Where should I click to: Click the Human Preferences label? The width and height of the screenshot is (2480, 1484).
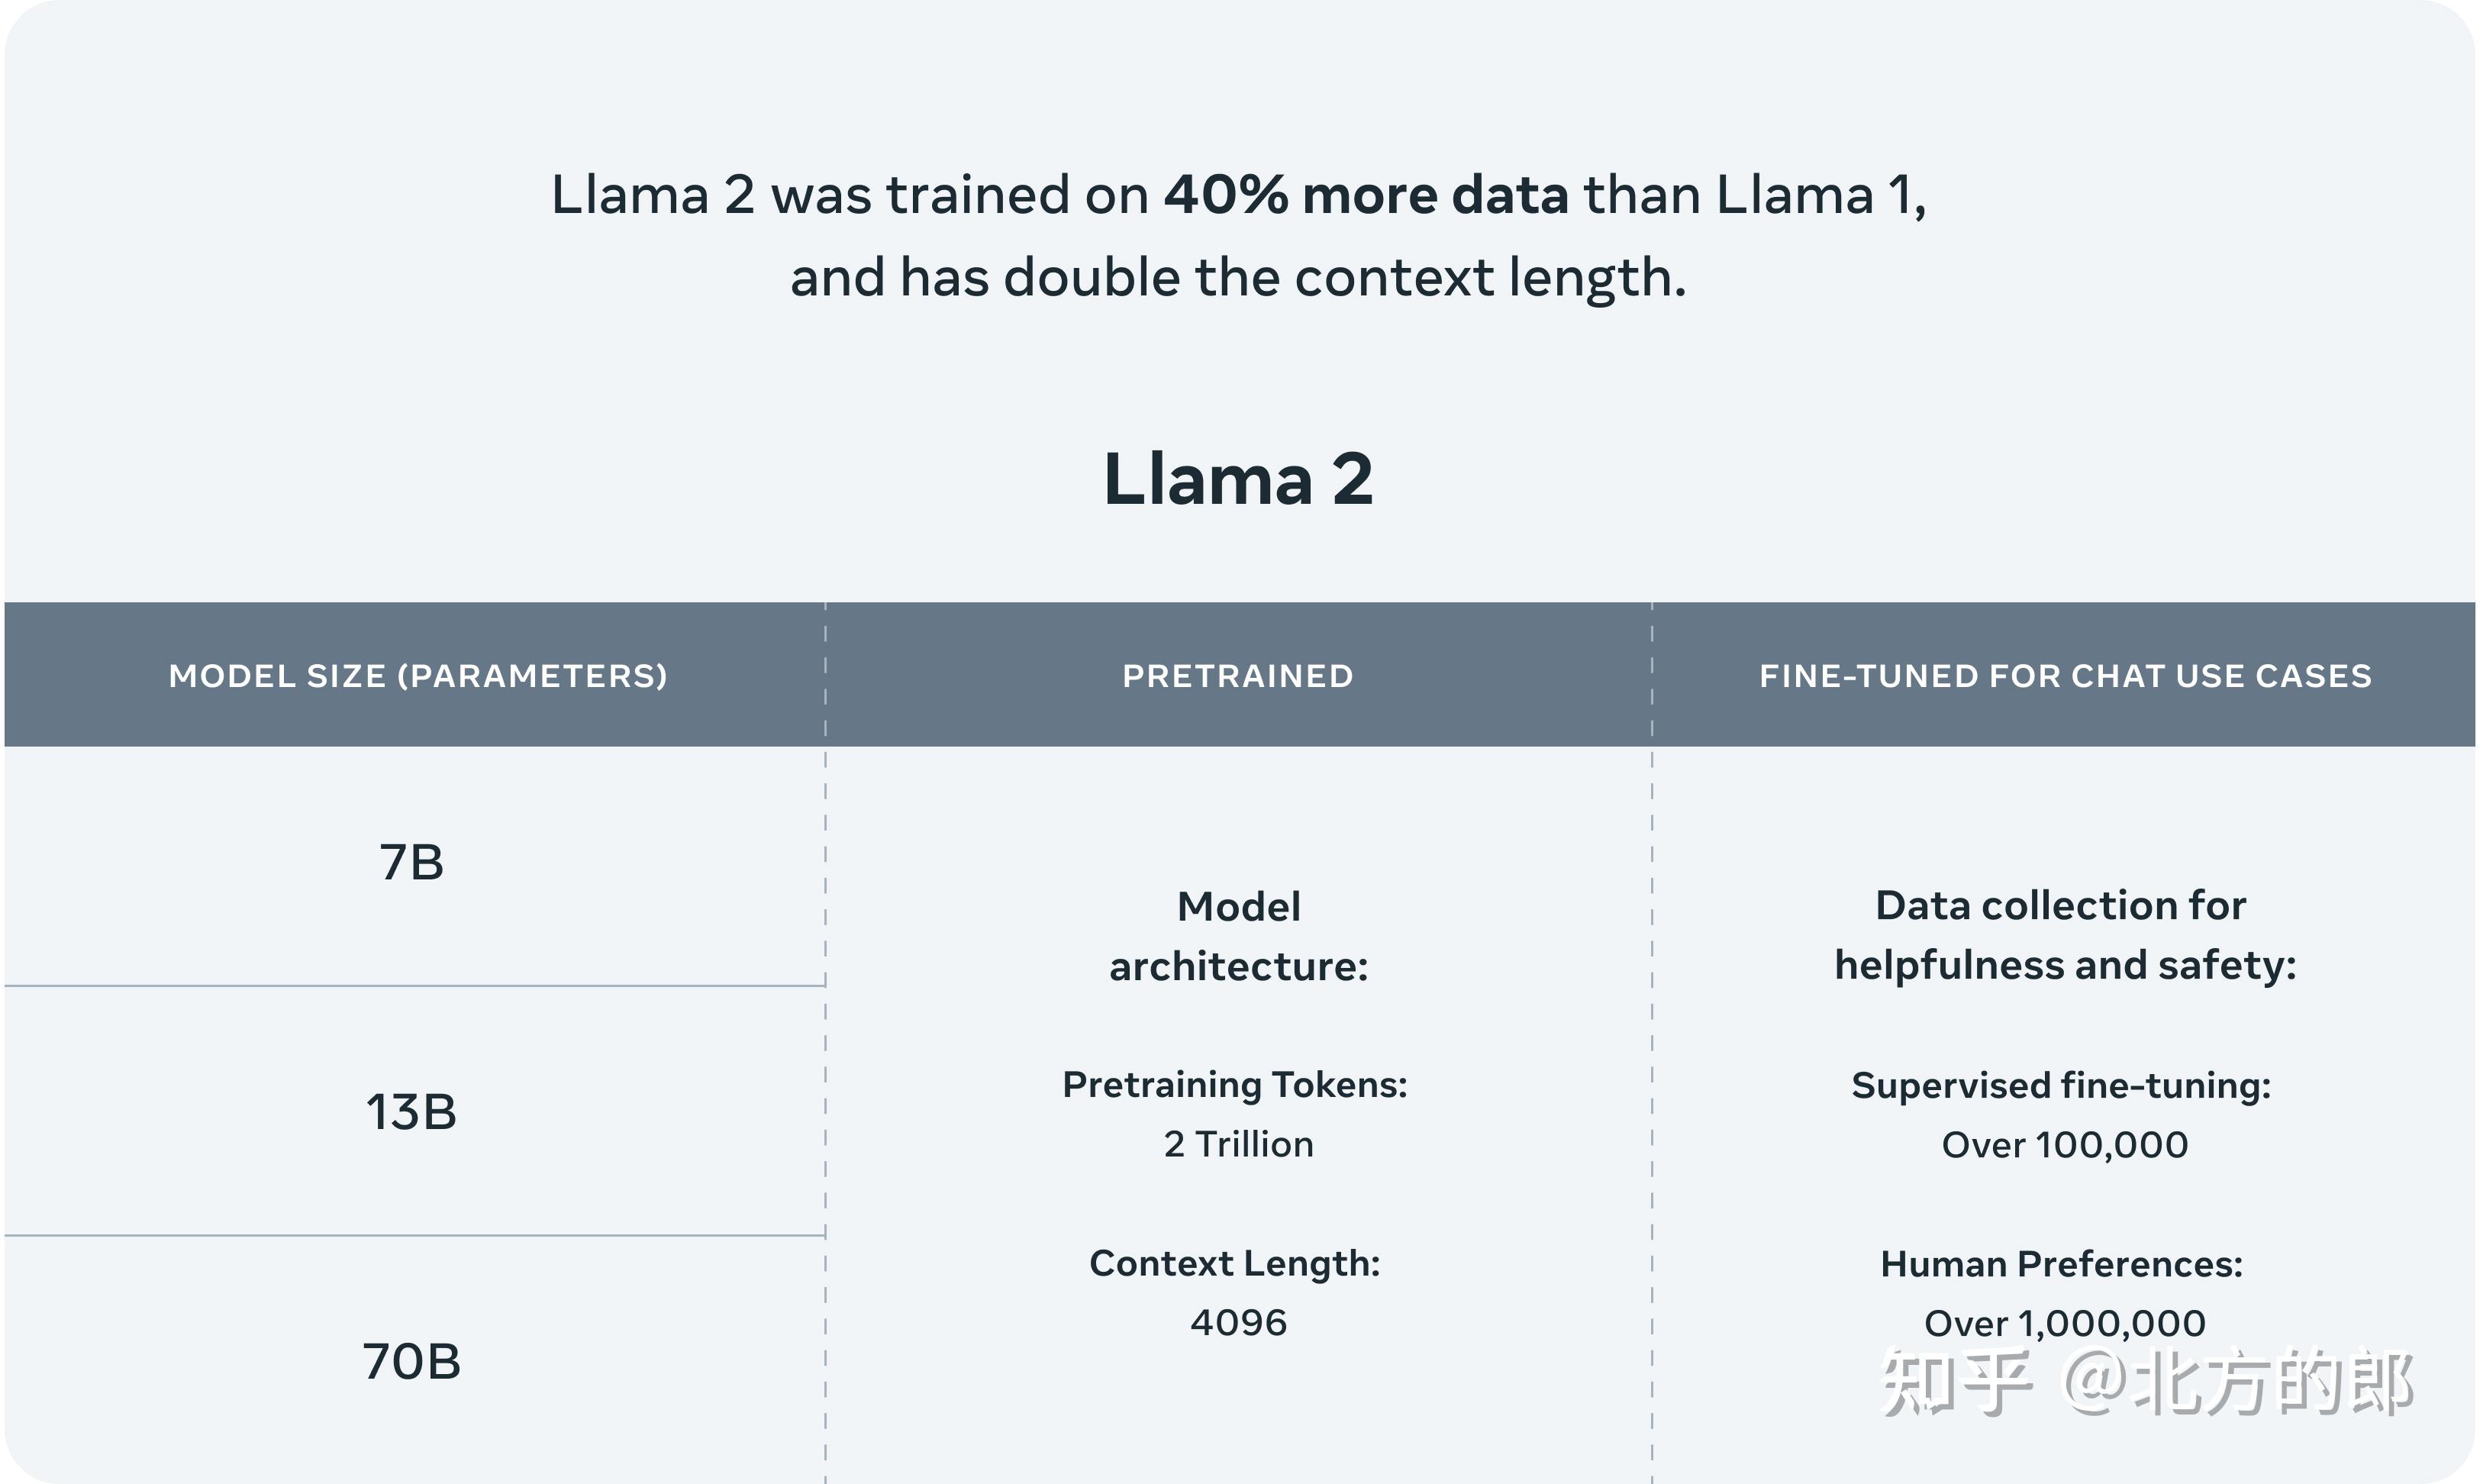[2062, 1265]
